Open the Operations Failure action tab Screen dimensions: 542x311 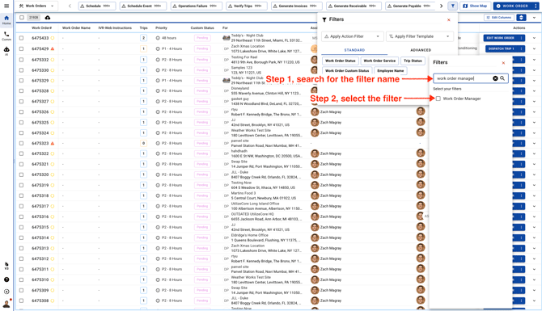click(x=197, y=6)
